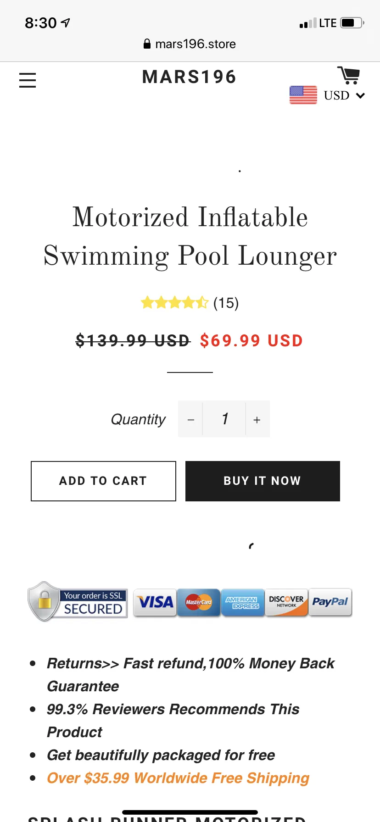Tap the lock icon beside mars196.store
This screenshot has height=822, width=380.
(147, 44)
